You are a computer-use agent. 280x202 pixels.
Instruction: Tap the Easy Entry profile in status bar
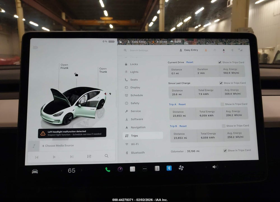coord(137,42)
